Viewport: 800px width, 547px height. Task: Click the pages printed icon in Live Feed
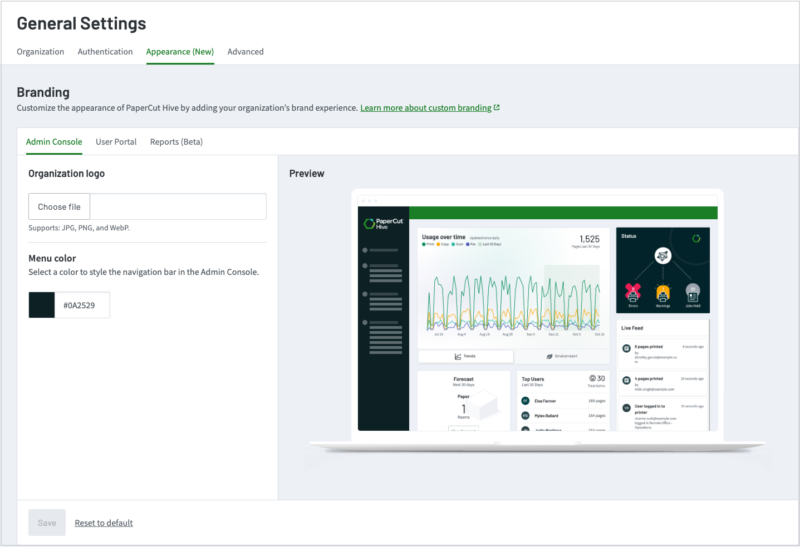(626, 349)
